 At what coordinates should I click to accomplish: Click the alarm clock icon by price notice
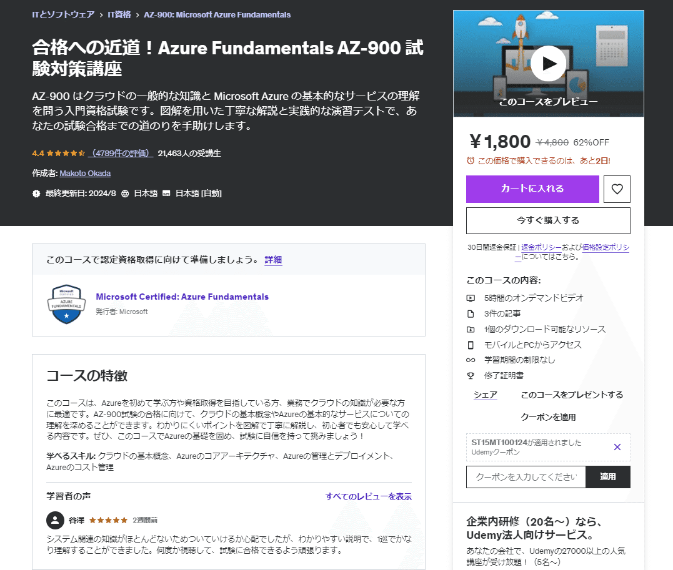(x=471, y=160)
